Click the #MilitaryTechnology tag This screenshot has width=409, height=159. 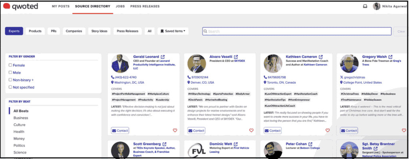(x=199, y=94)
